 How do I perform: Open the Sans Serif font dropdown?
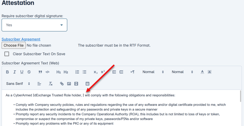pos(18,84)
